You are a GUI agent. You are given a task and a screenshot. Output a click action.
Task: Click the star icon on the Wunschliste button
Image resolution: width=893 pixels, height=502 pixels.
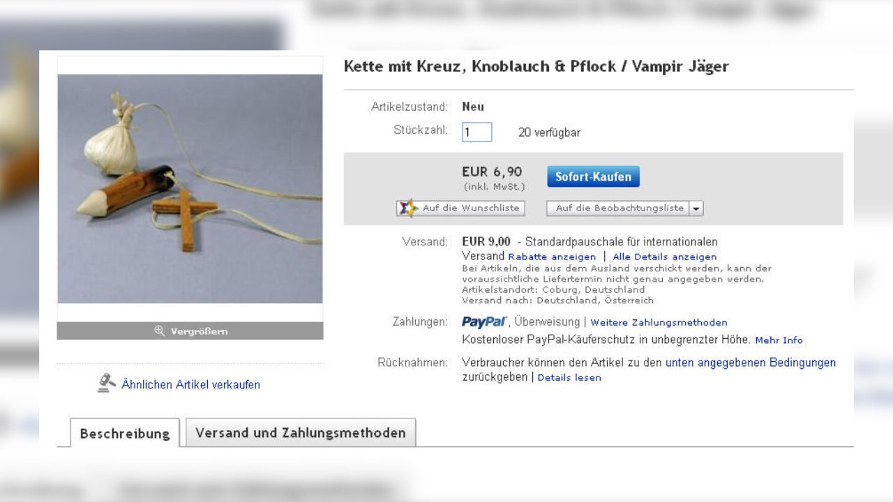(x=408, y=208)
